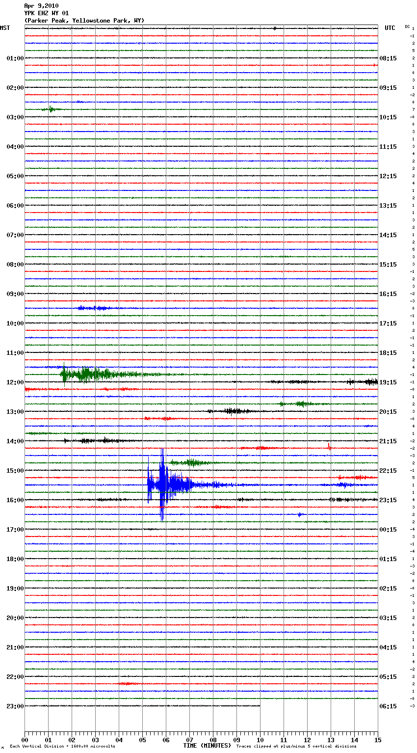This screenshot has height=753, width=417.
Task: Click the 00:15 UTC time label
Action: [388, 530]
